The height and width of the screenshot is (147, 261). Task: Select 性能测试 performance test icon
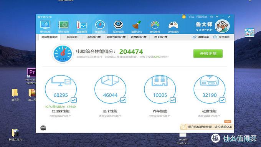[100, 26]
